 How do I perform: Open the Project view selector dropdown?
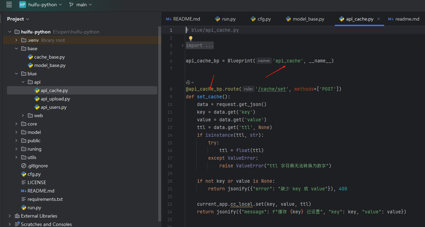click(x=18, y=19)
